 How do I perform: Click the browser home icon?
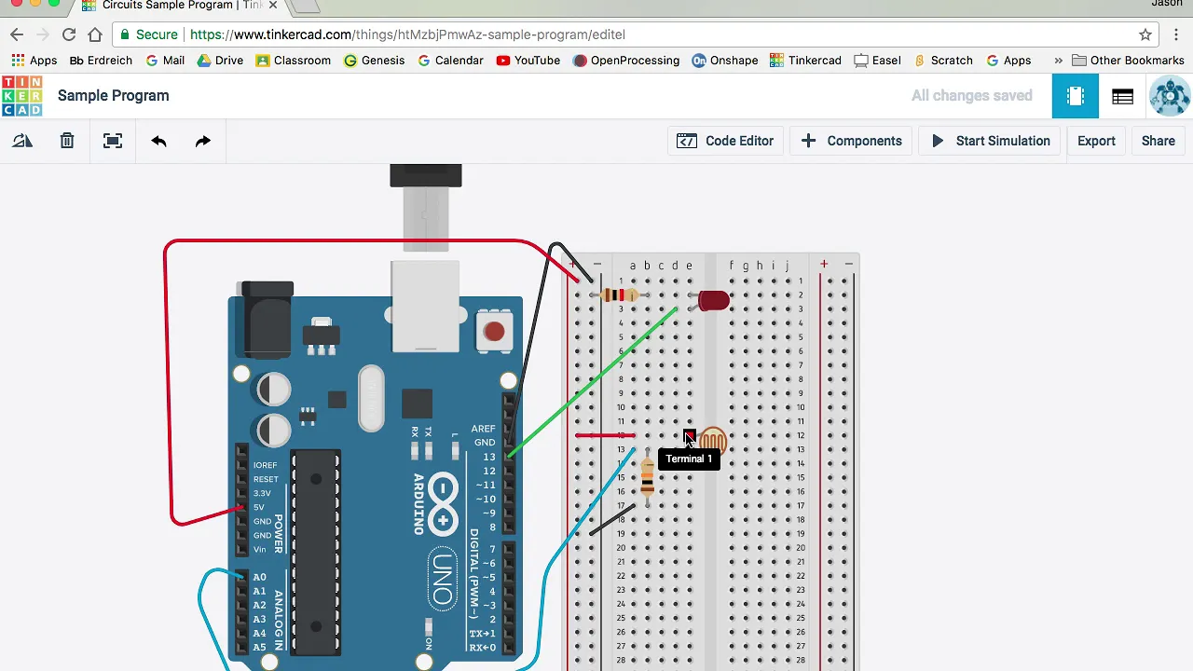pos(95,34)
